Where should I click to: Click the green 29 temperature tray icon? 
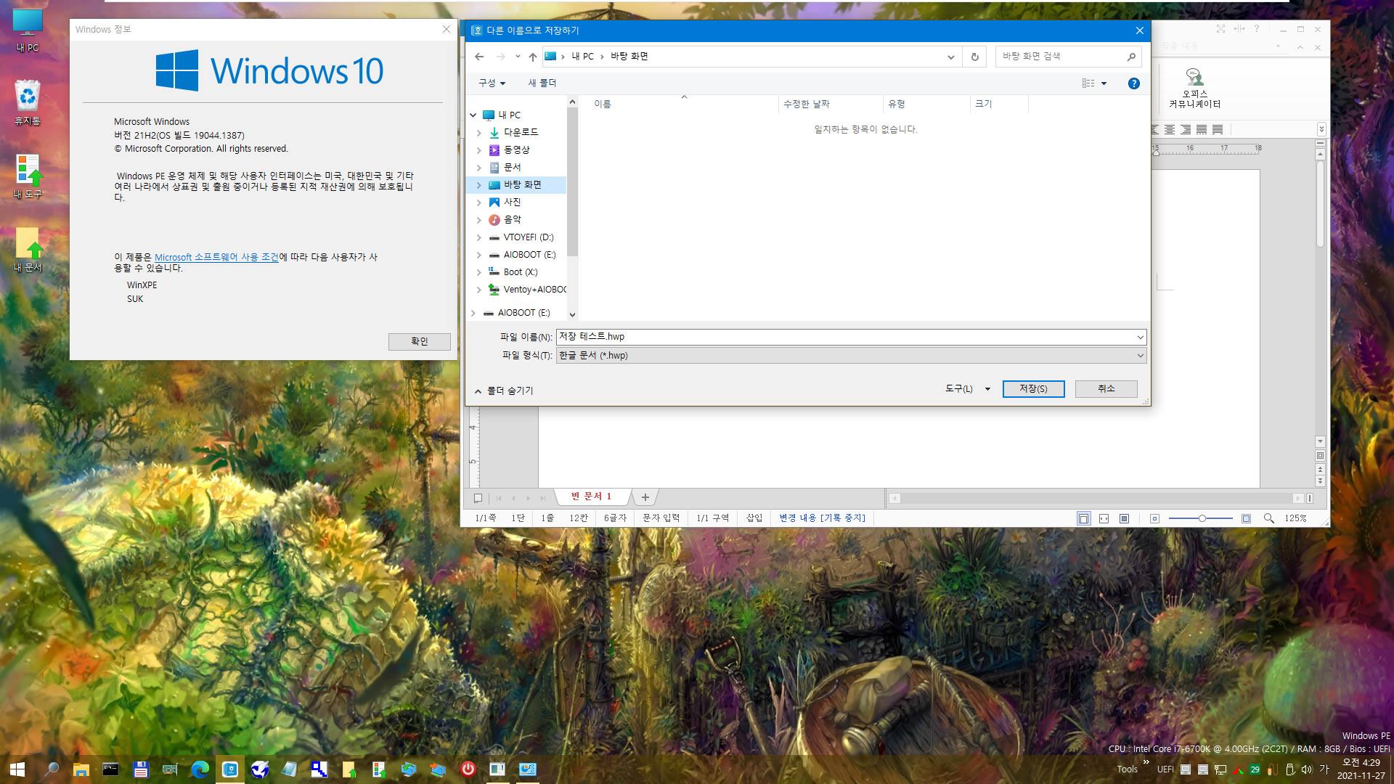[1255, 769]
